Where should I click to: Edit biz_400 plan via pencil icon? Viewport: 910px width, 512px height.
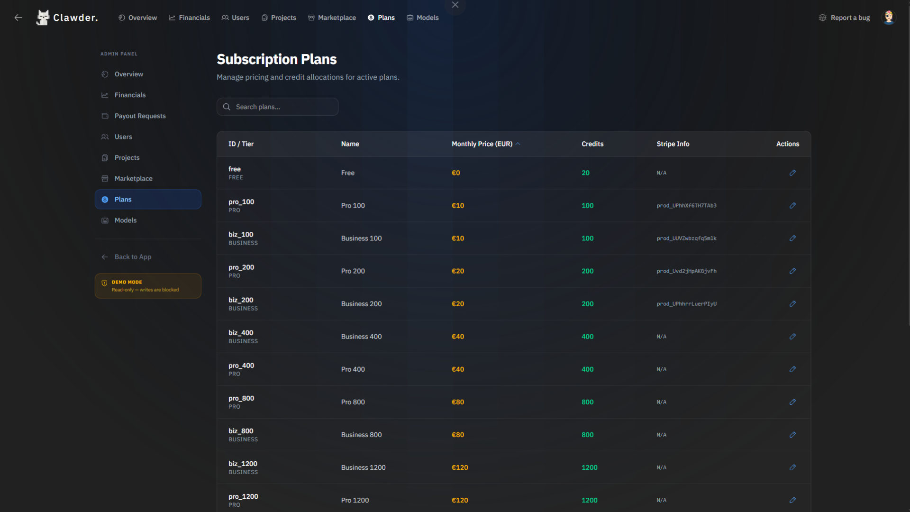tap(792, 337)
